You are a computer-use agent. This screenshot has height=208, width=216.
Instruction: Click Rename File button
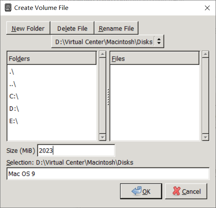pyautogui.click(x=116, y=28)
